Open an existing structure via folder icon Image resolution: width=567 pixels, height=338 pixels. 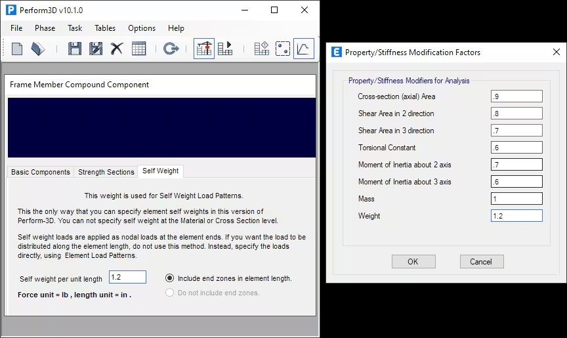[x=38, y=49]
